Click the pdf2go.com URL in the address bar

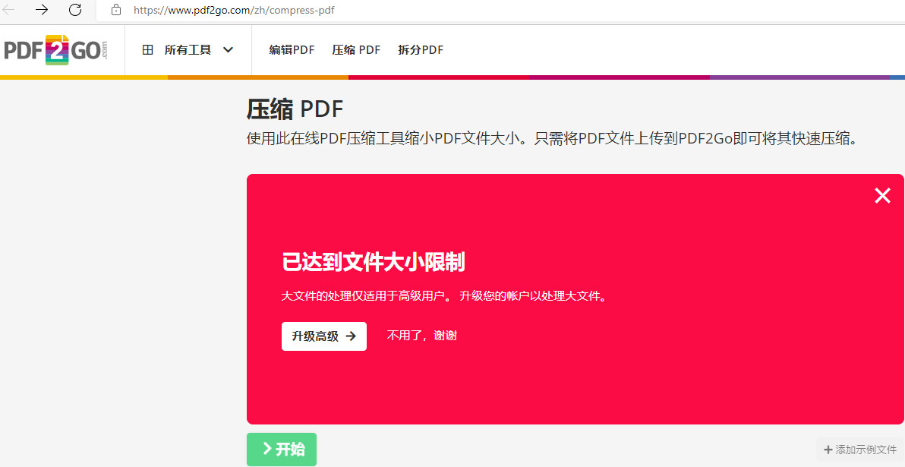(x=234, y=10)
